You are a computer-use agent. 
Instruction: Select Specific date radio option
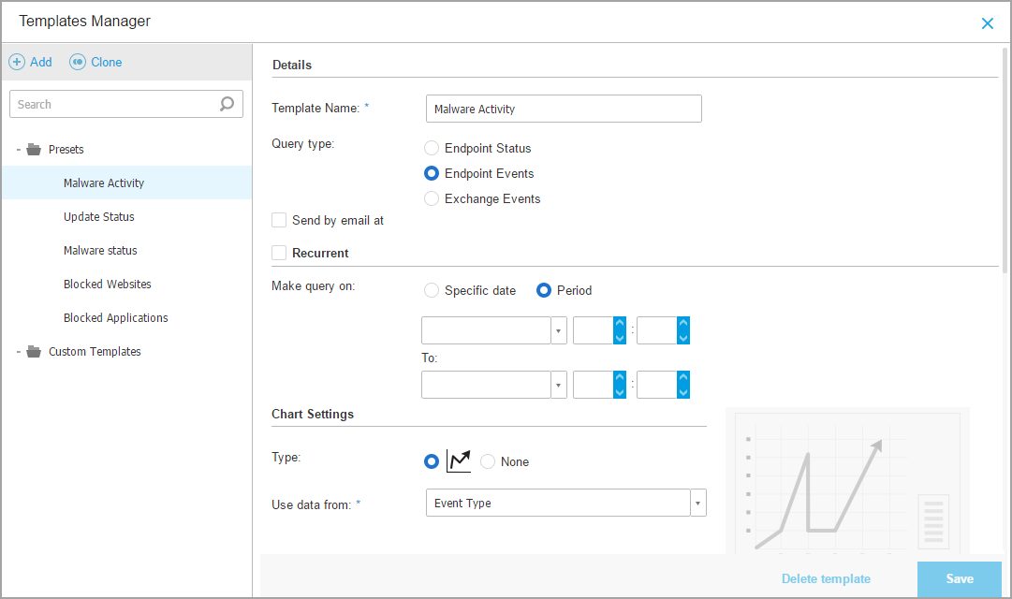point(432,290)
